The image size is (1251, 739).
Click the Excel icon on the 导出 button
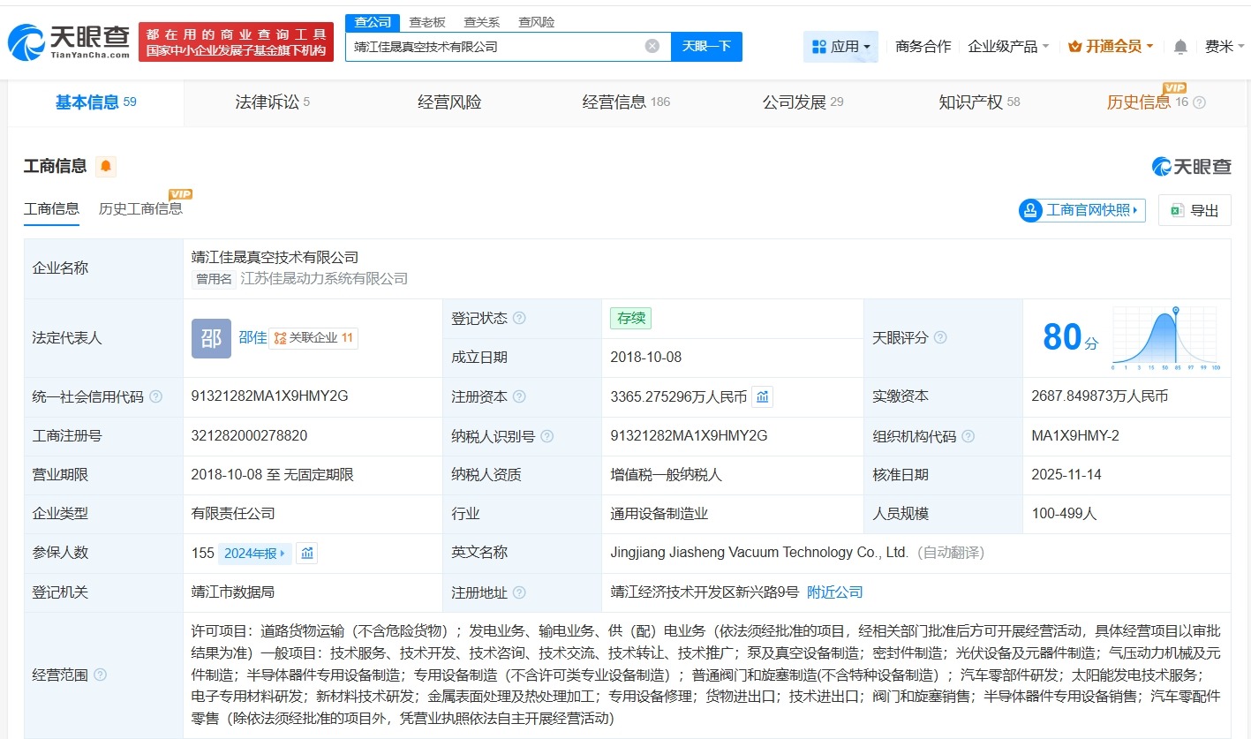pyautogui.click(x=1175, y=209)
